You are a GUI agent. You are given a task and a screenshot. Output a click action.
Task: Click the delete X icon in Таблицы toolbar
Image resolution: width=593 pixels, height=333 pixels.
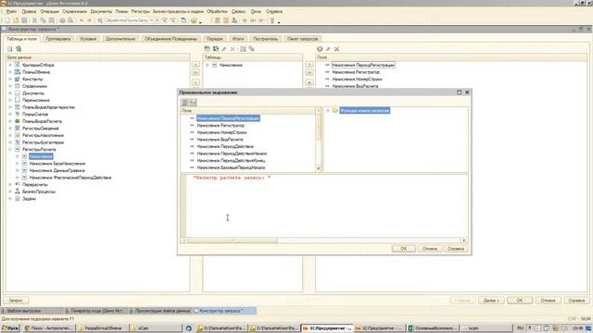point(233,49)
